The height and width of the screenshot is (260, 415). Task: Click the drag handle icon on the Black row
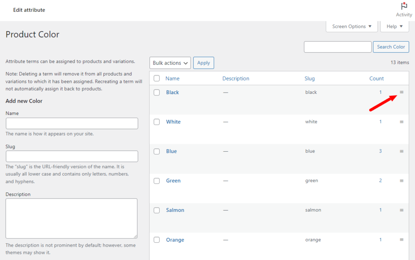pos(402,92)
